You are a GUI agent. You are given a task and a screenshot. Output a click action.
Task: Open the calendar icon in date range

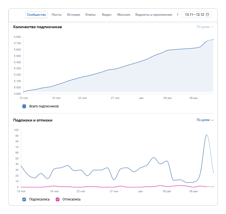coord(207,15)
